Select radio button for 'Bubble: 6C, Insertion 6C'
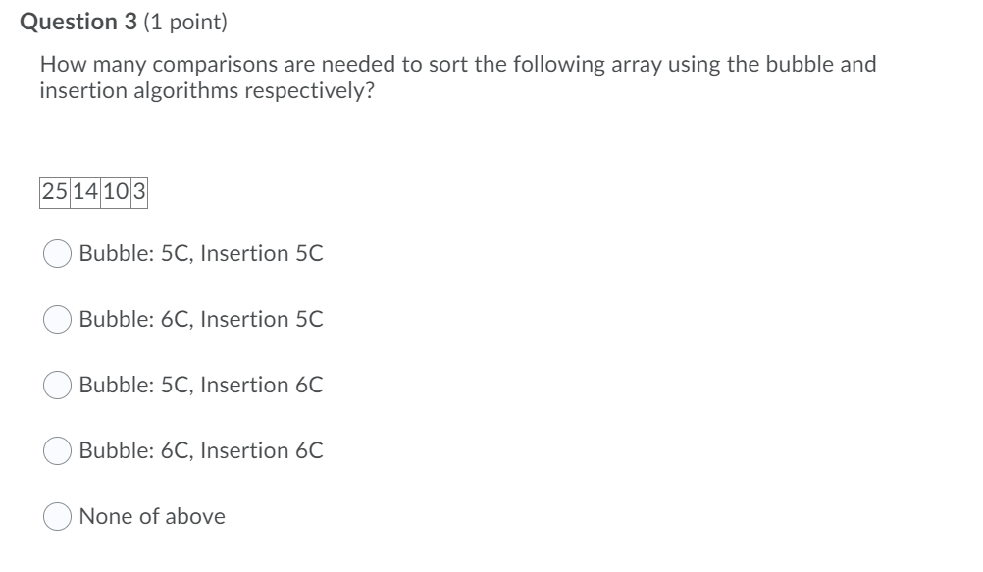The image size is (983, 572). pyautogui.click(x=58, y=451)
